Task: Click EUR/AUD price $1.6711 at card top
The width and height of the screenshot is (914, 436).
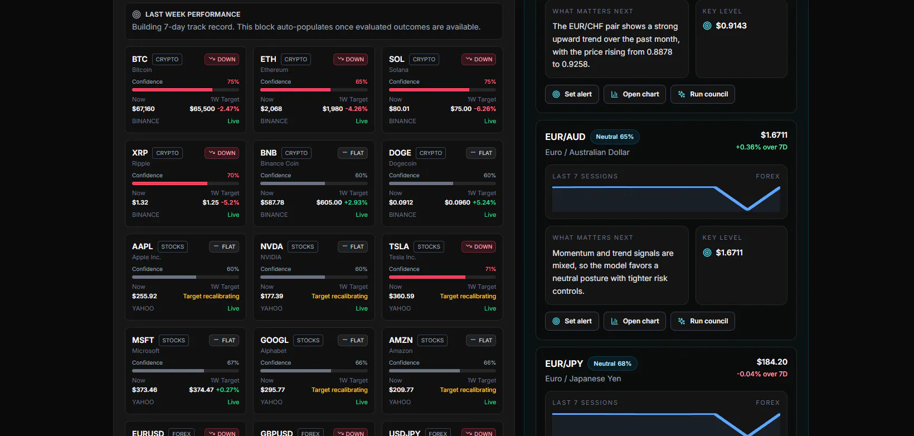Action: coord(774,135)
